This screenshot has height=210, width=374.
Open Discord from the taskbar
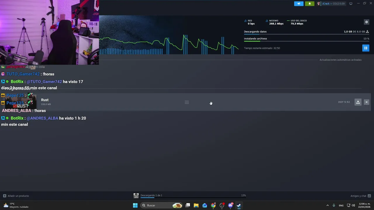(231, 205)
